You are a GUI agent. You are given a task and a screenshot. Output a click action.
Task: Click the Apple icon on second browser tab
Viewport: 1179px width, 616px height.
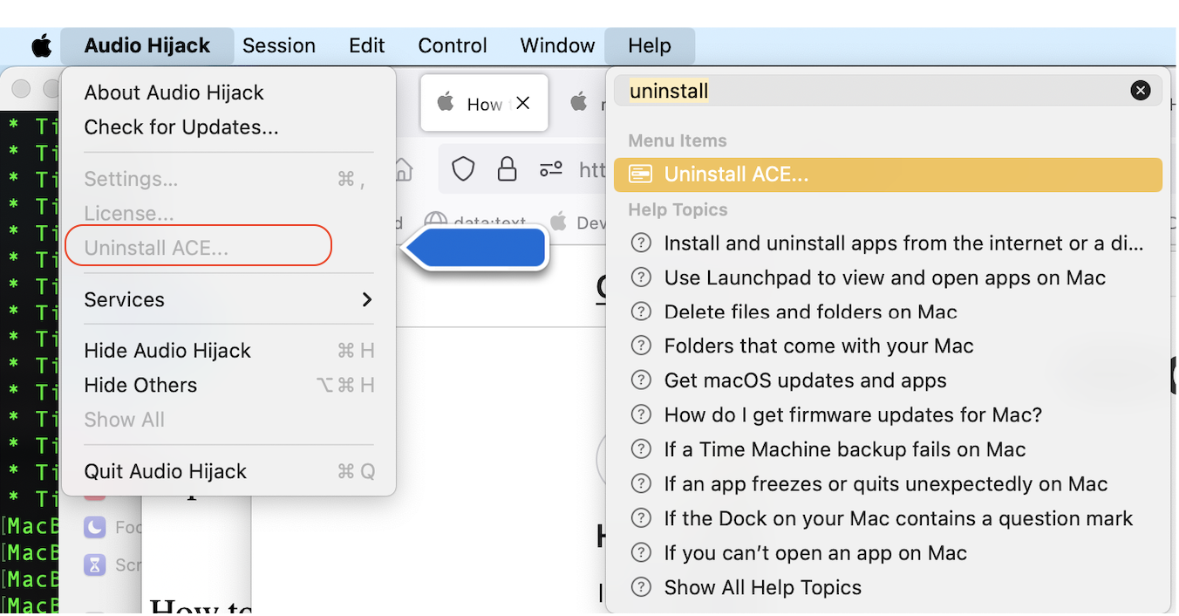coord(579,103)
